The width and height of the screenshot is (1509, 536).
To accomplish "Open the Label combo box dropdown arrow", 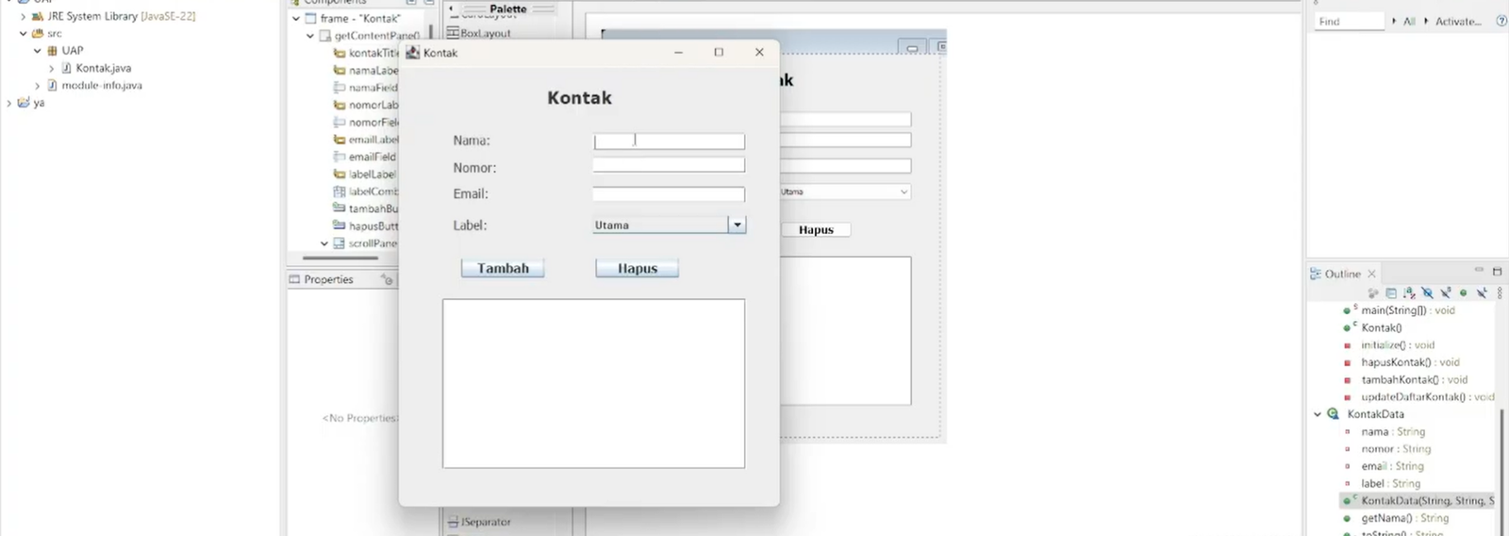I will (738, 225).
